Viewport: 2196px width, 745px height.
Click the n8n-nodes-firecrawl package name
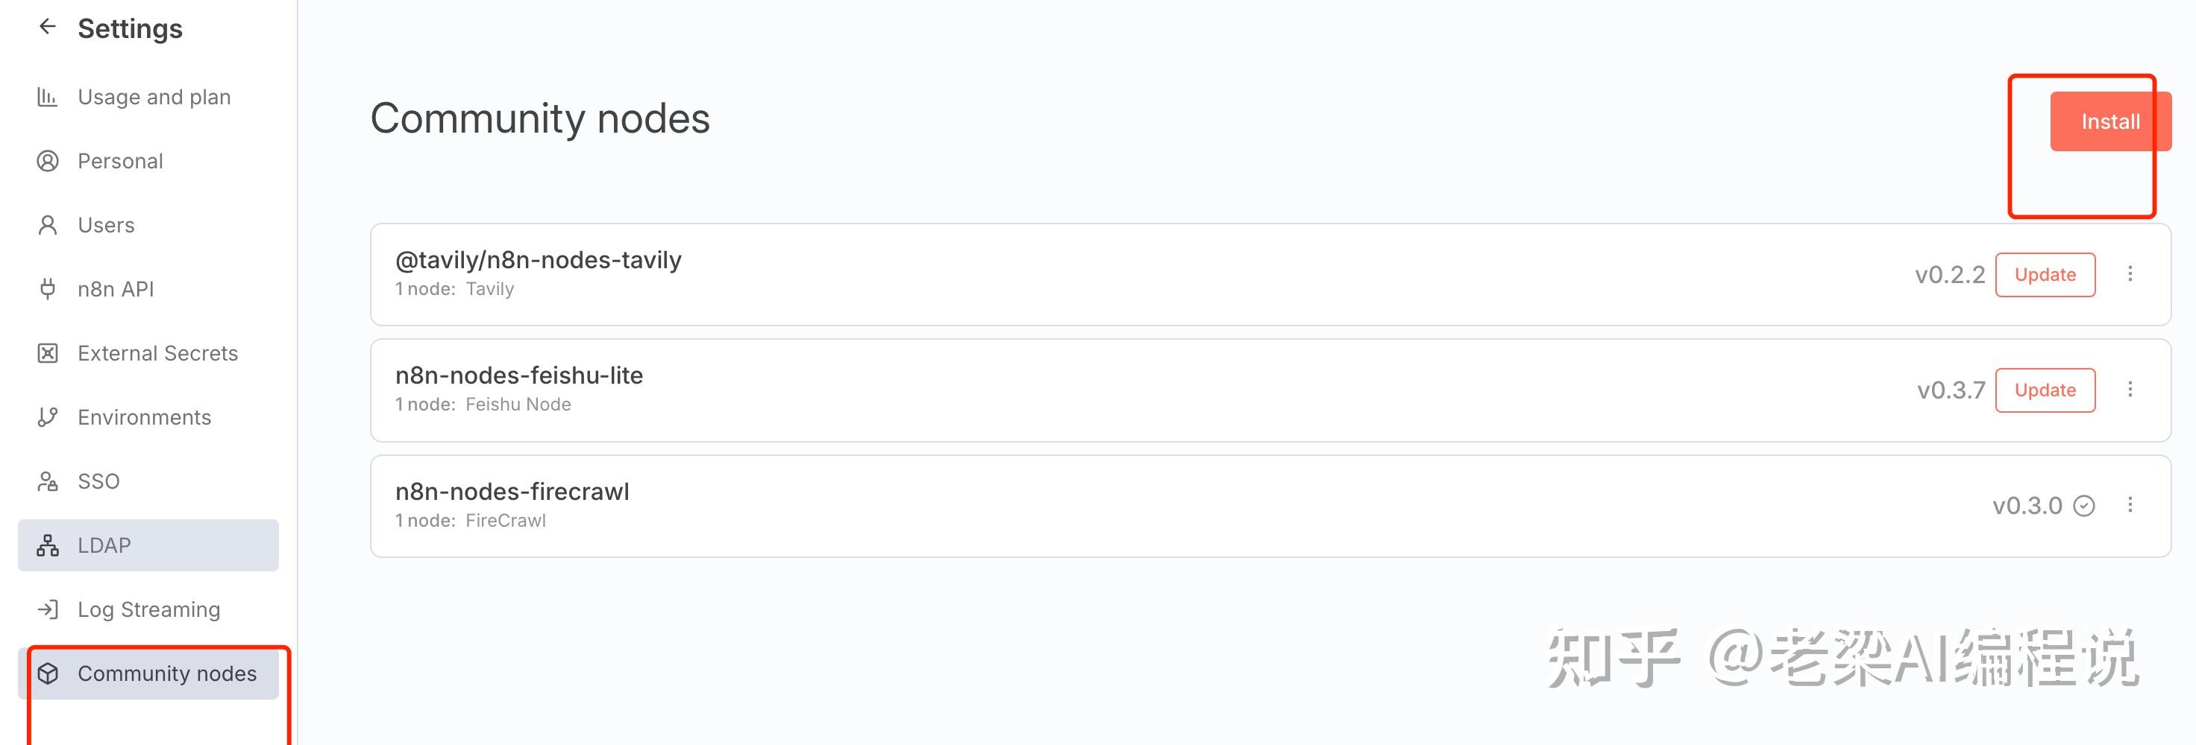click(512, 492)
